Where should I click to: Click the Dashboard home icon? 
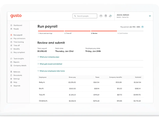(x=11, y=25)
